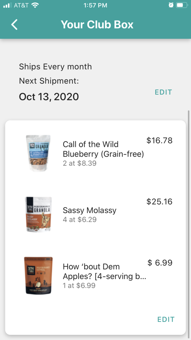Tap the $16.78 item price
The image size is (191, 340).
(x=159, y=140)
